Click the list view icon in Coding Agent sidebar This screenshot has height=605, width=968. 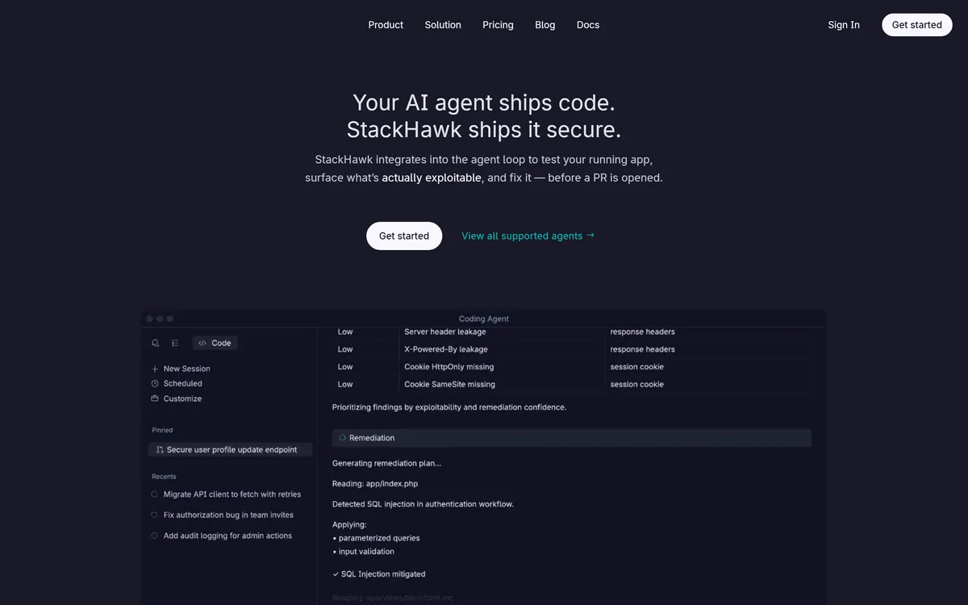point(175,343)
